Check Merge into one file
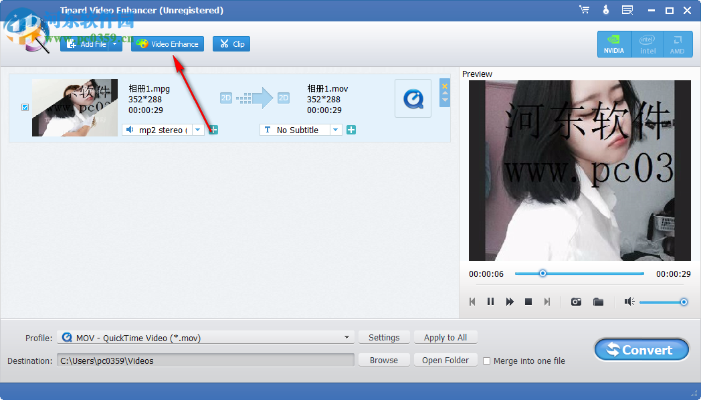This screenshot has height=400, width=701. (x=486, y=361)
